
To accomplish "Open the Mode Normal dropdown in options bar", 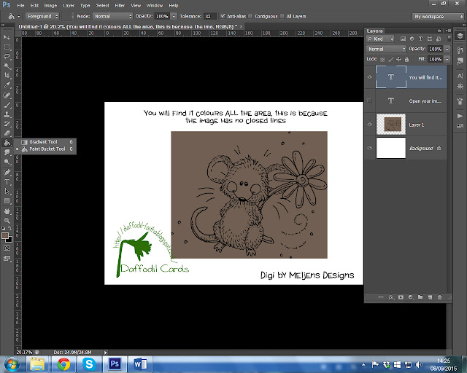I will click(112, 16).
